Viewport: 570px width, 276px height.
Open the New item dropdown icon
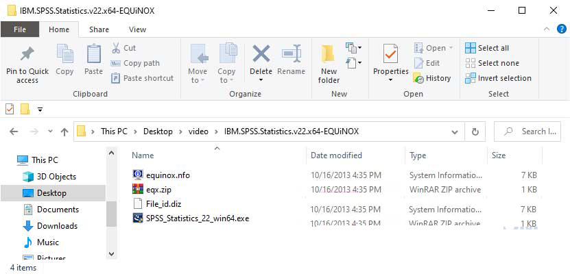tap(353, 47)
